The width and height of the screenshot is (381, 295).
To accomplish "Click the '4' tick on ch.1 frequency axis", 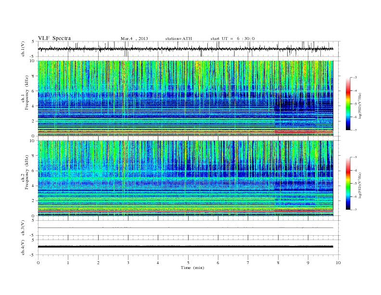I will pos(33,106).
